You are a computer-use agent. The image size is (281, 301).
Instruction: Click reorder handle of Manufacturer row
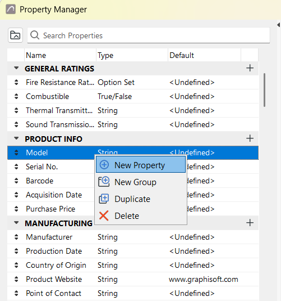pos(16,237)
